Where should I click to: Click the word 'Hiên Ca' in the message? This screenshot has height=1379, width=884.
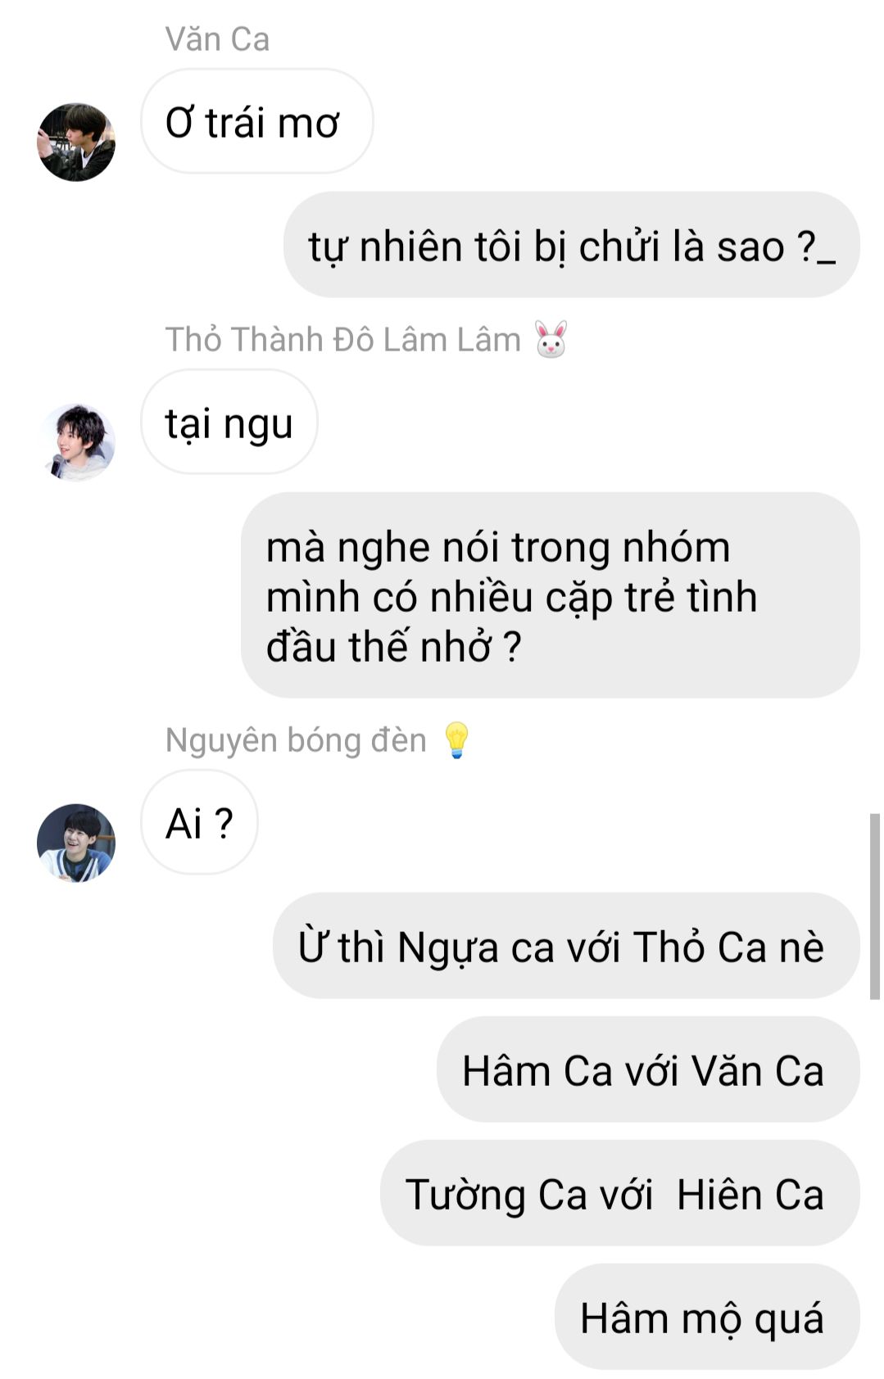click(x=750, y=1194)
